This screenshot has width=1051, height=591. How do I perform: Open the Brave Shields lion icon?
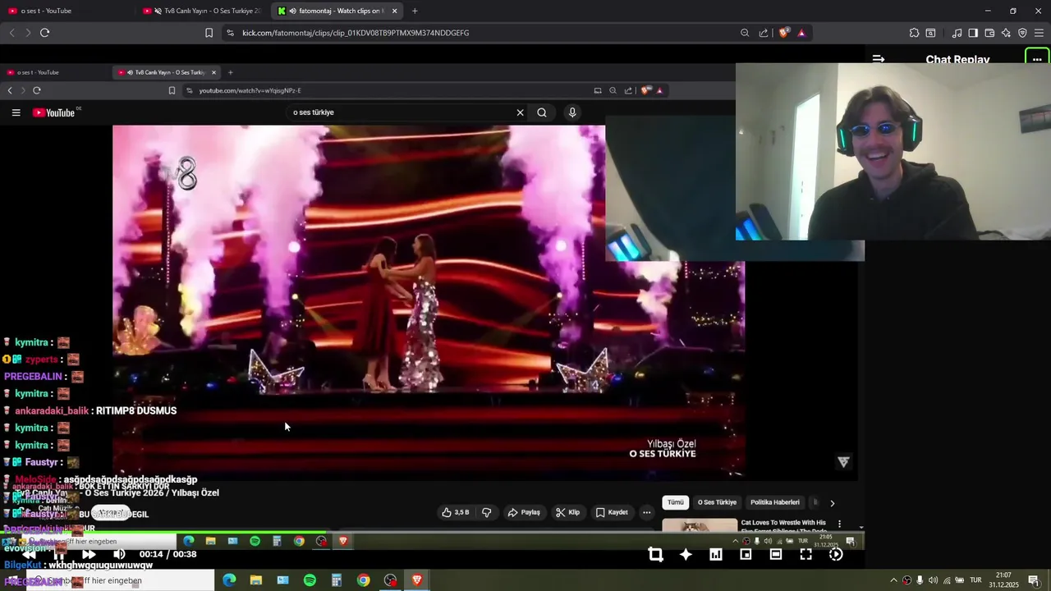click(x=783, y=33)
